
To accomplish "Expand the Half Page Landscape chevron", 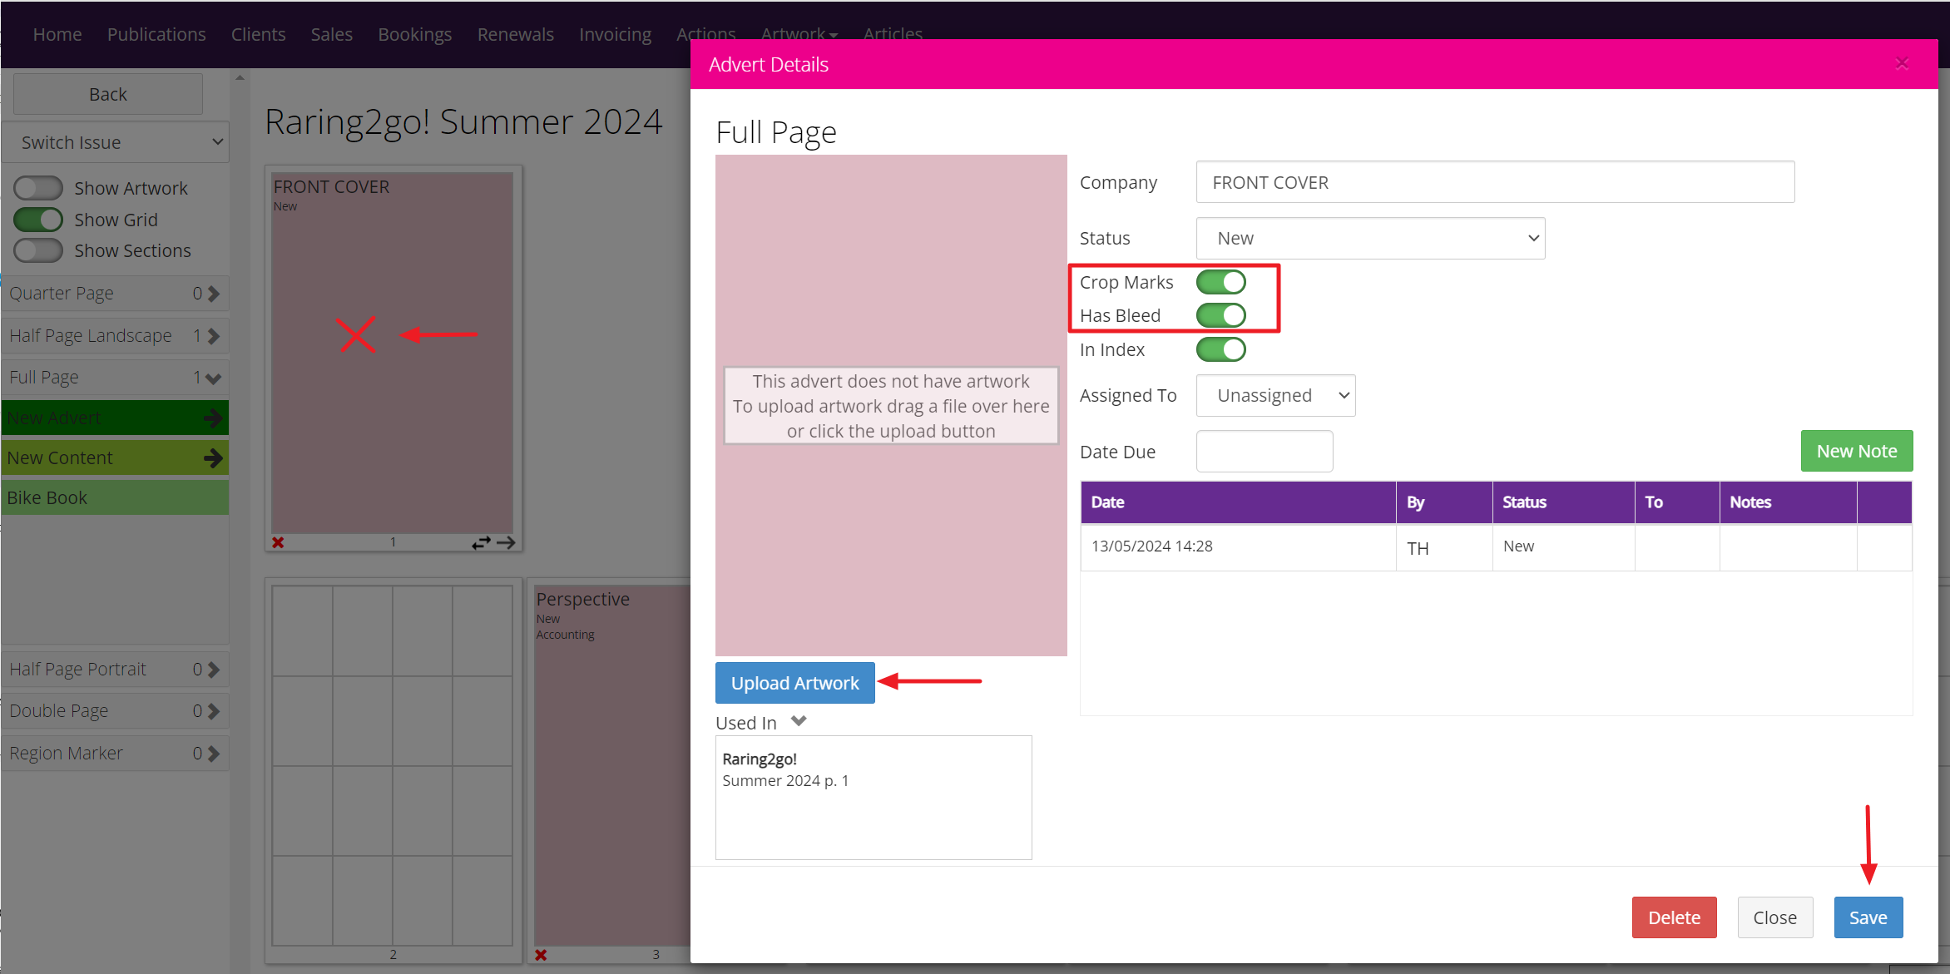I will [214, 336].
